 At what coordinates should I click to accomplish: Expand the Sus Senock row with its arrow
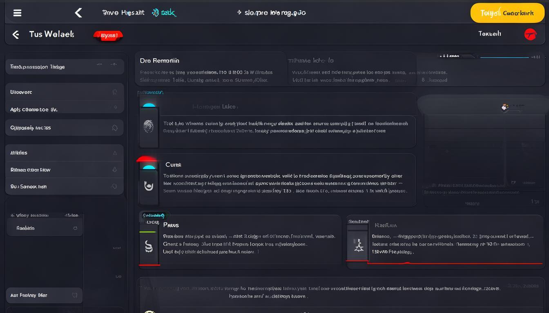(114, 186)
